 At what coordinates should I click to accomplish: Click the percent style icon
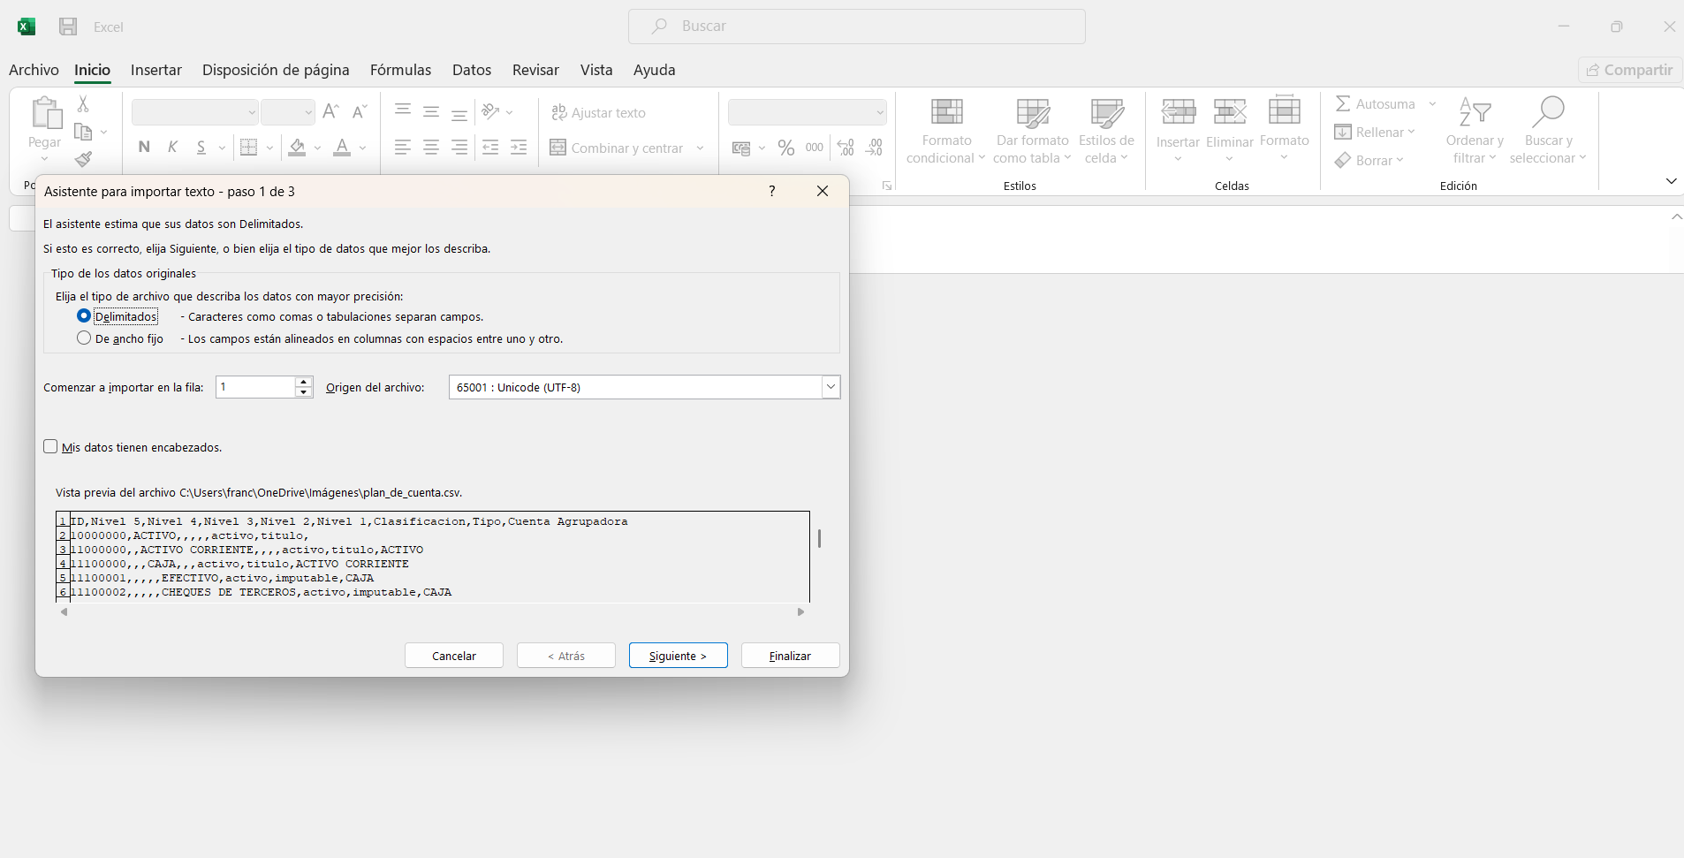pos(785,148)
